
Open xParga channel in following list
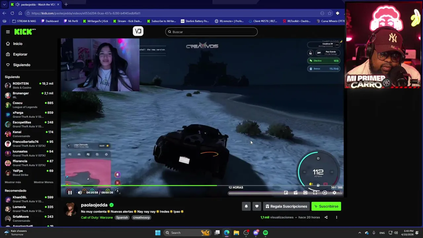(x=29, y=114)
